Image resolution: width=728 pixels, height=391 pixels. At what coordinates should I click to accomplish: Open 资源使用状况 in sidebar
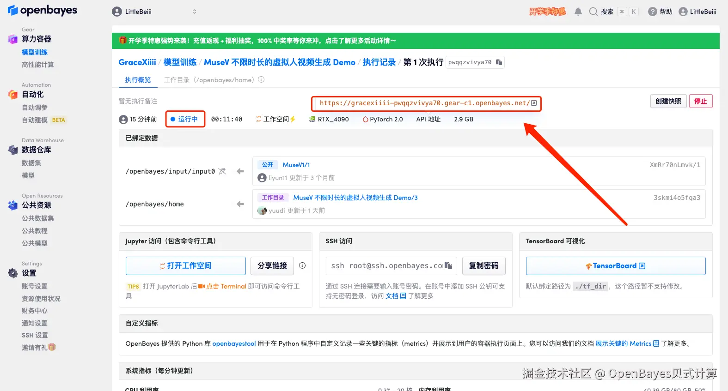[41, 299]
